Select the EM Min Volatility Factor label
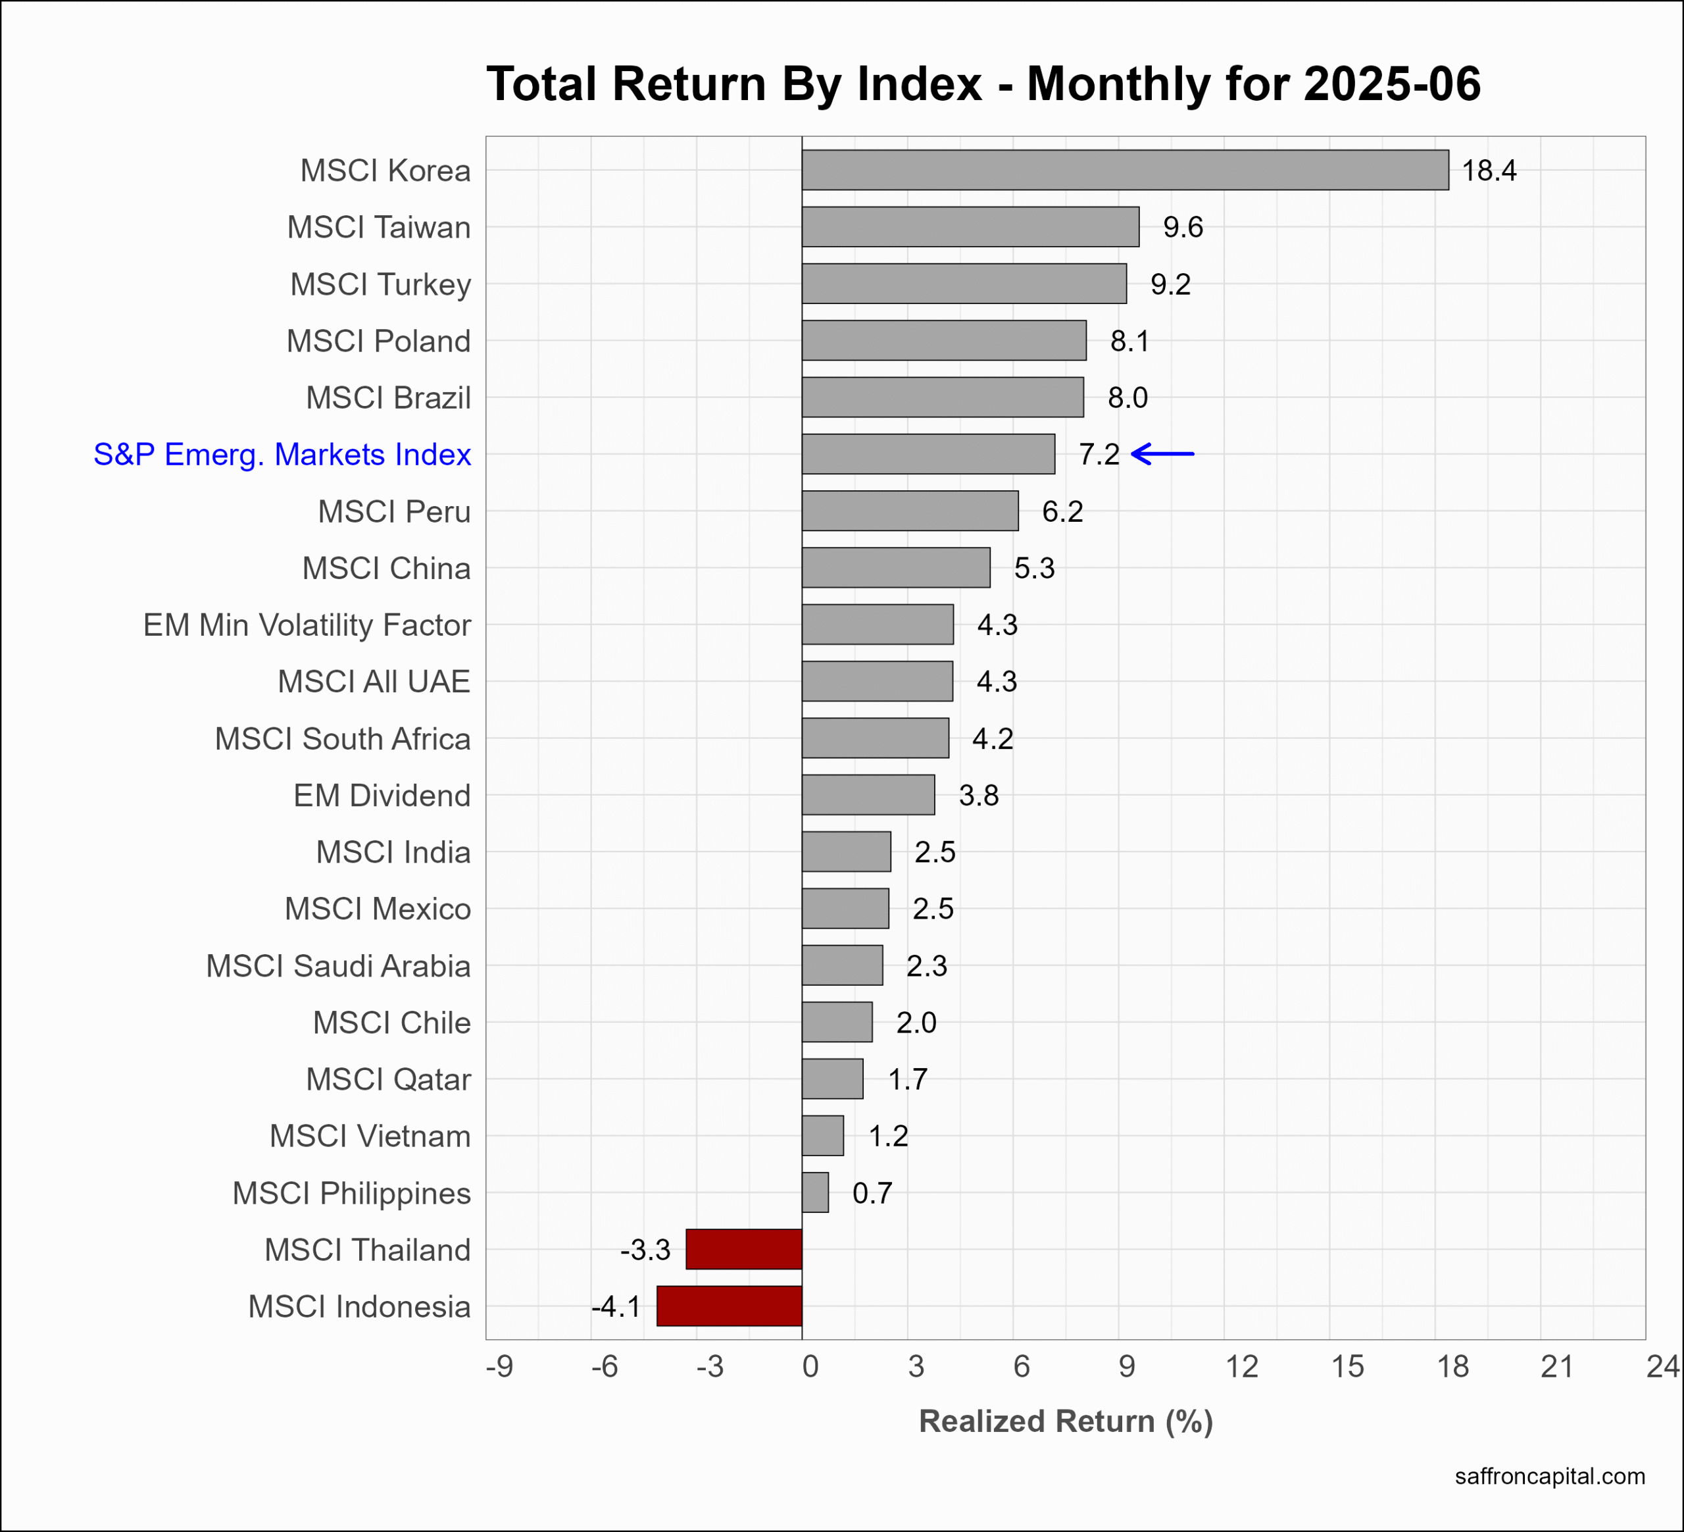This screenshot has height=1532, width=1684. 307,625
